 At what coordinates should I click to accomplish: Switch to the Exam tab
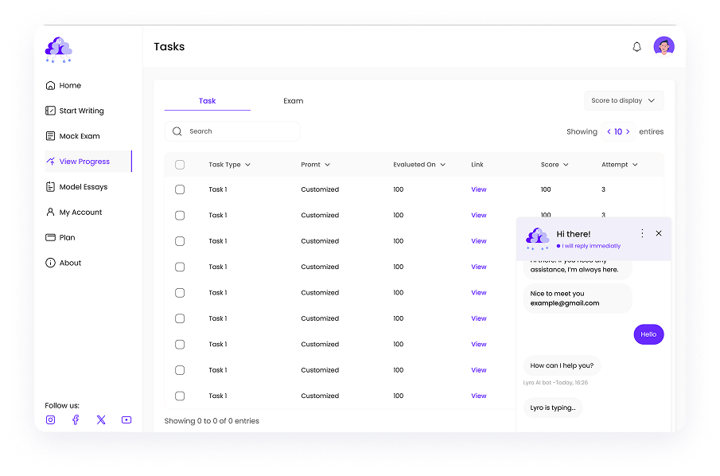pyautogui.click(x=293, y=101)
